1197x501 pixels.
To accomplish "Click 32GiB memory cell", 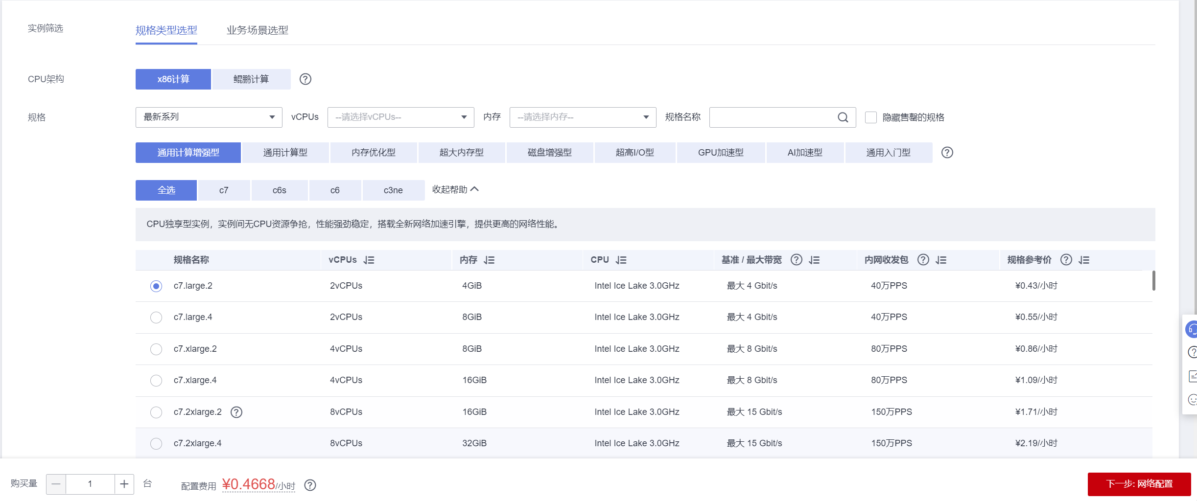I will [474, 443].
